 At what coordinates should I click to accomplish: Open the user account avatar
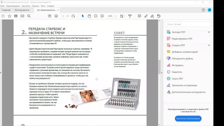[209, 10]
